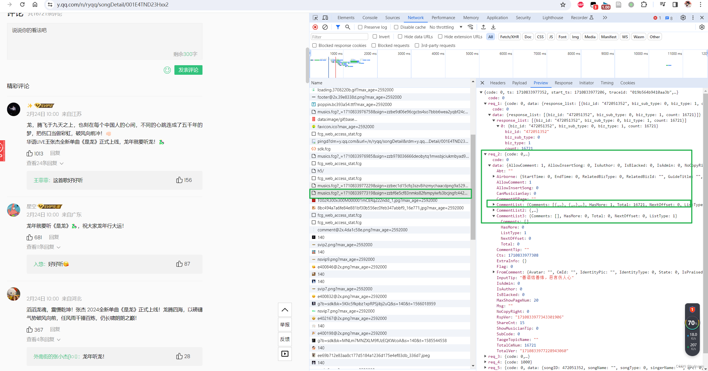The width and height of the screenshot is (708, 371).
Task: Open the Headers request tab
Action: click(x=498, y=83)
